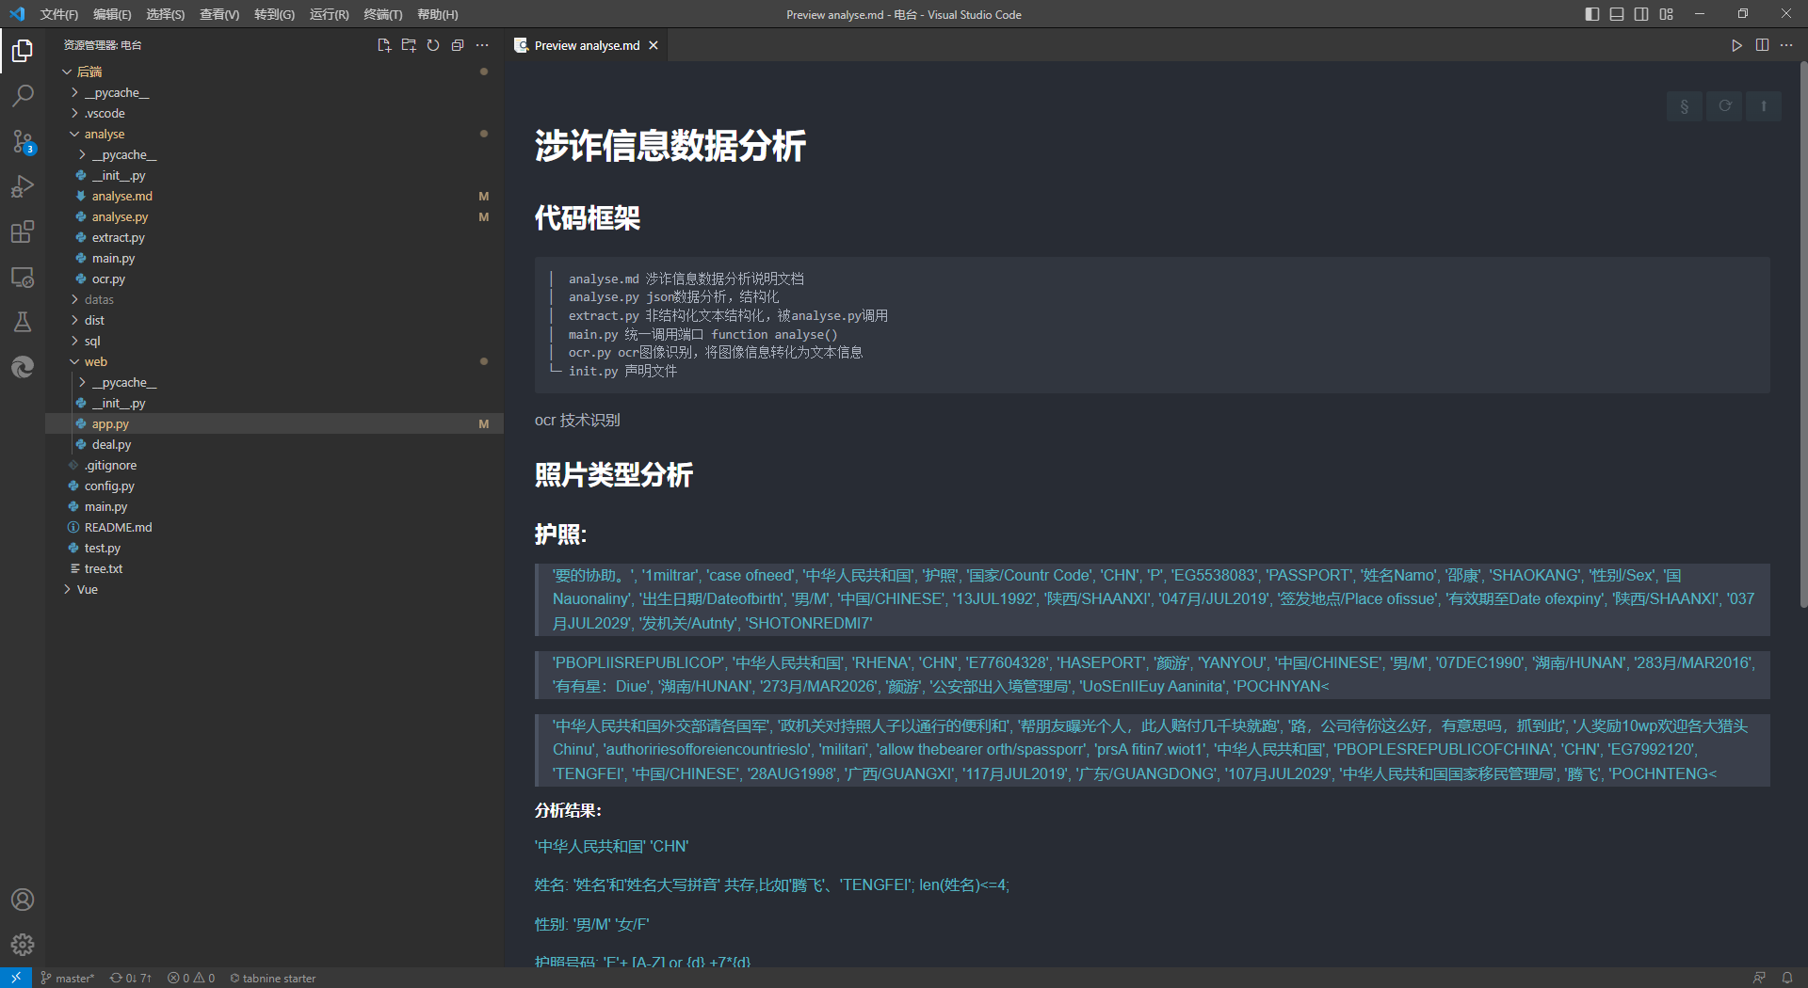Viewport: 1808px width, 988px height.
Task: Expand __pycache__ inside web folder
Action: click(x=274, y=382)
